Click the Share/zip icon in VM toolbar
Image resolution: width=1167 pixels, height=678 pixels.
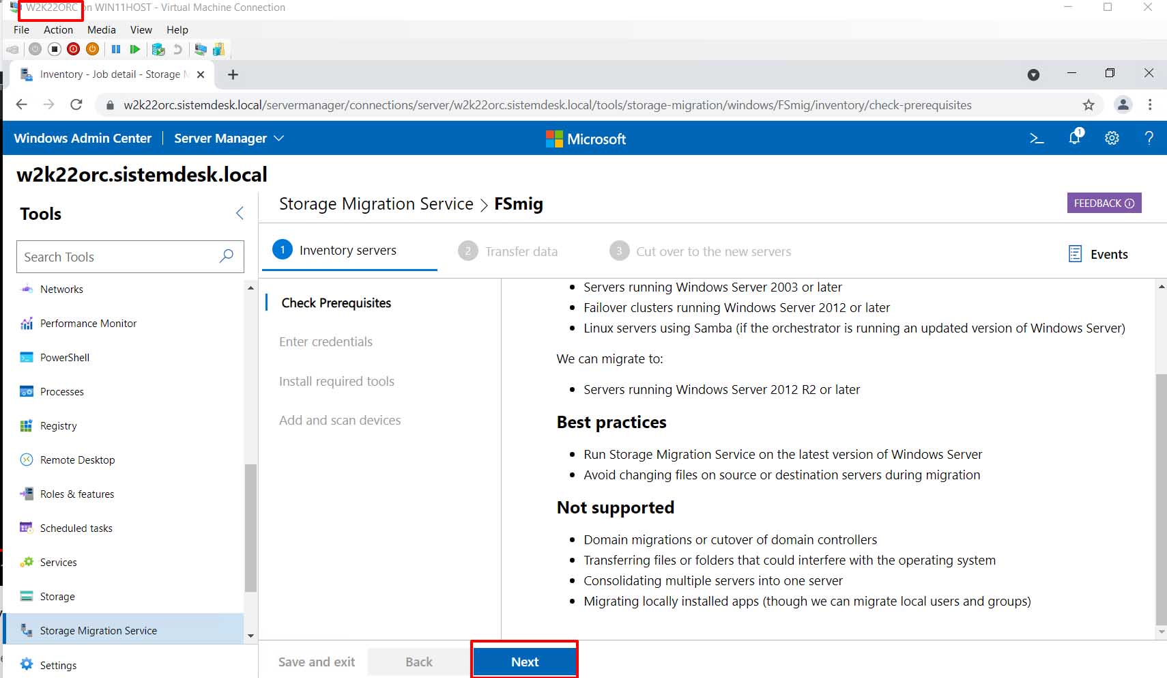[218, 49]
